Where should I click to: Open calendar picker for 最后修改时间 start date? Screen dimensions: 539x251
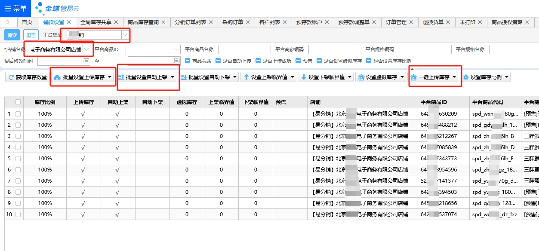(86, 61)
